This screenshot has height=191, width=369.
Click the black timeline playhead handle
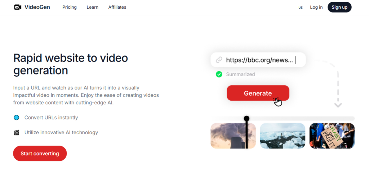(246, 118)
